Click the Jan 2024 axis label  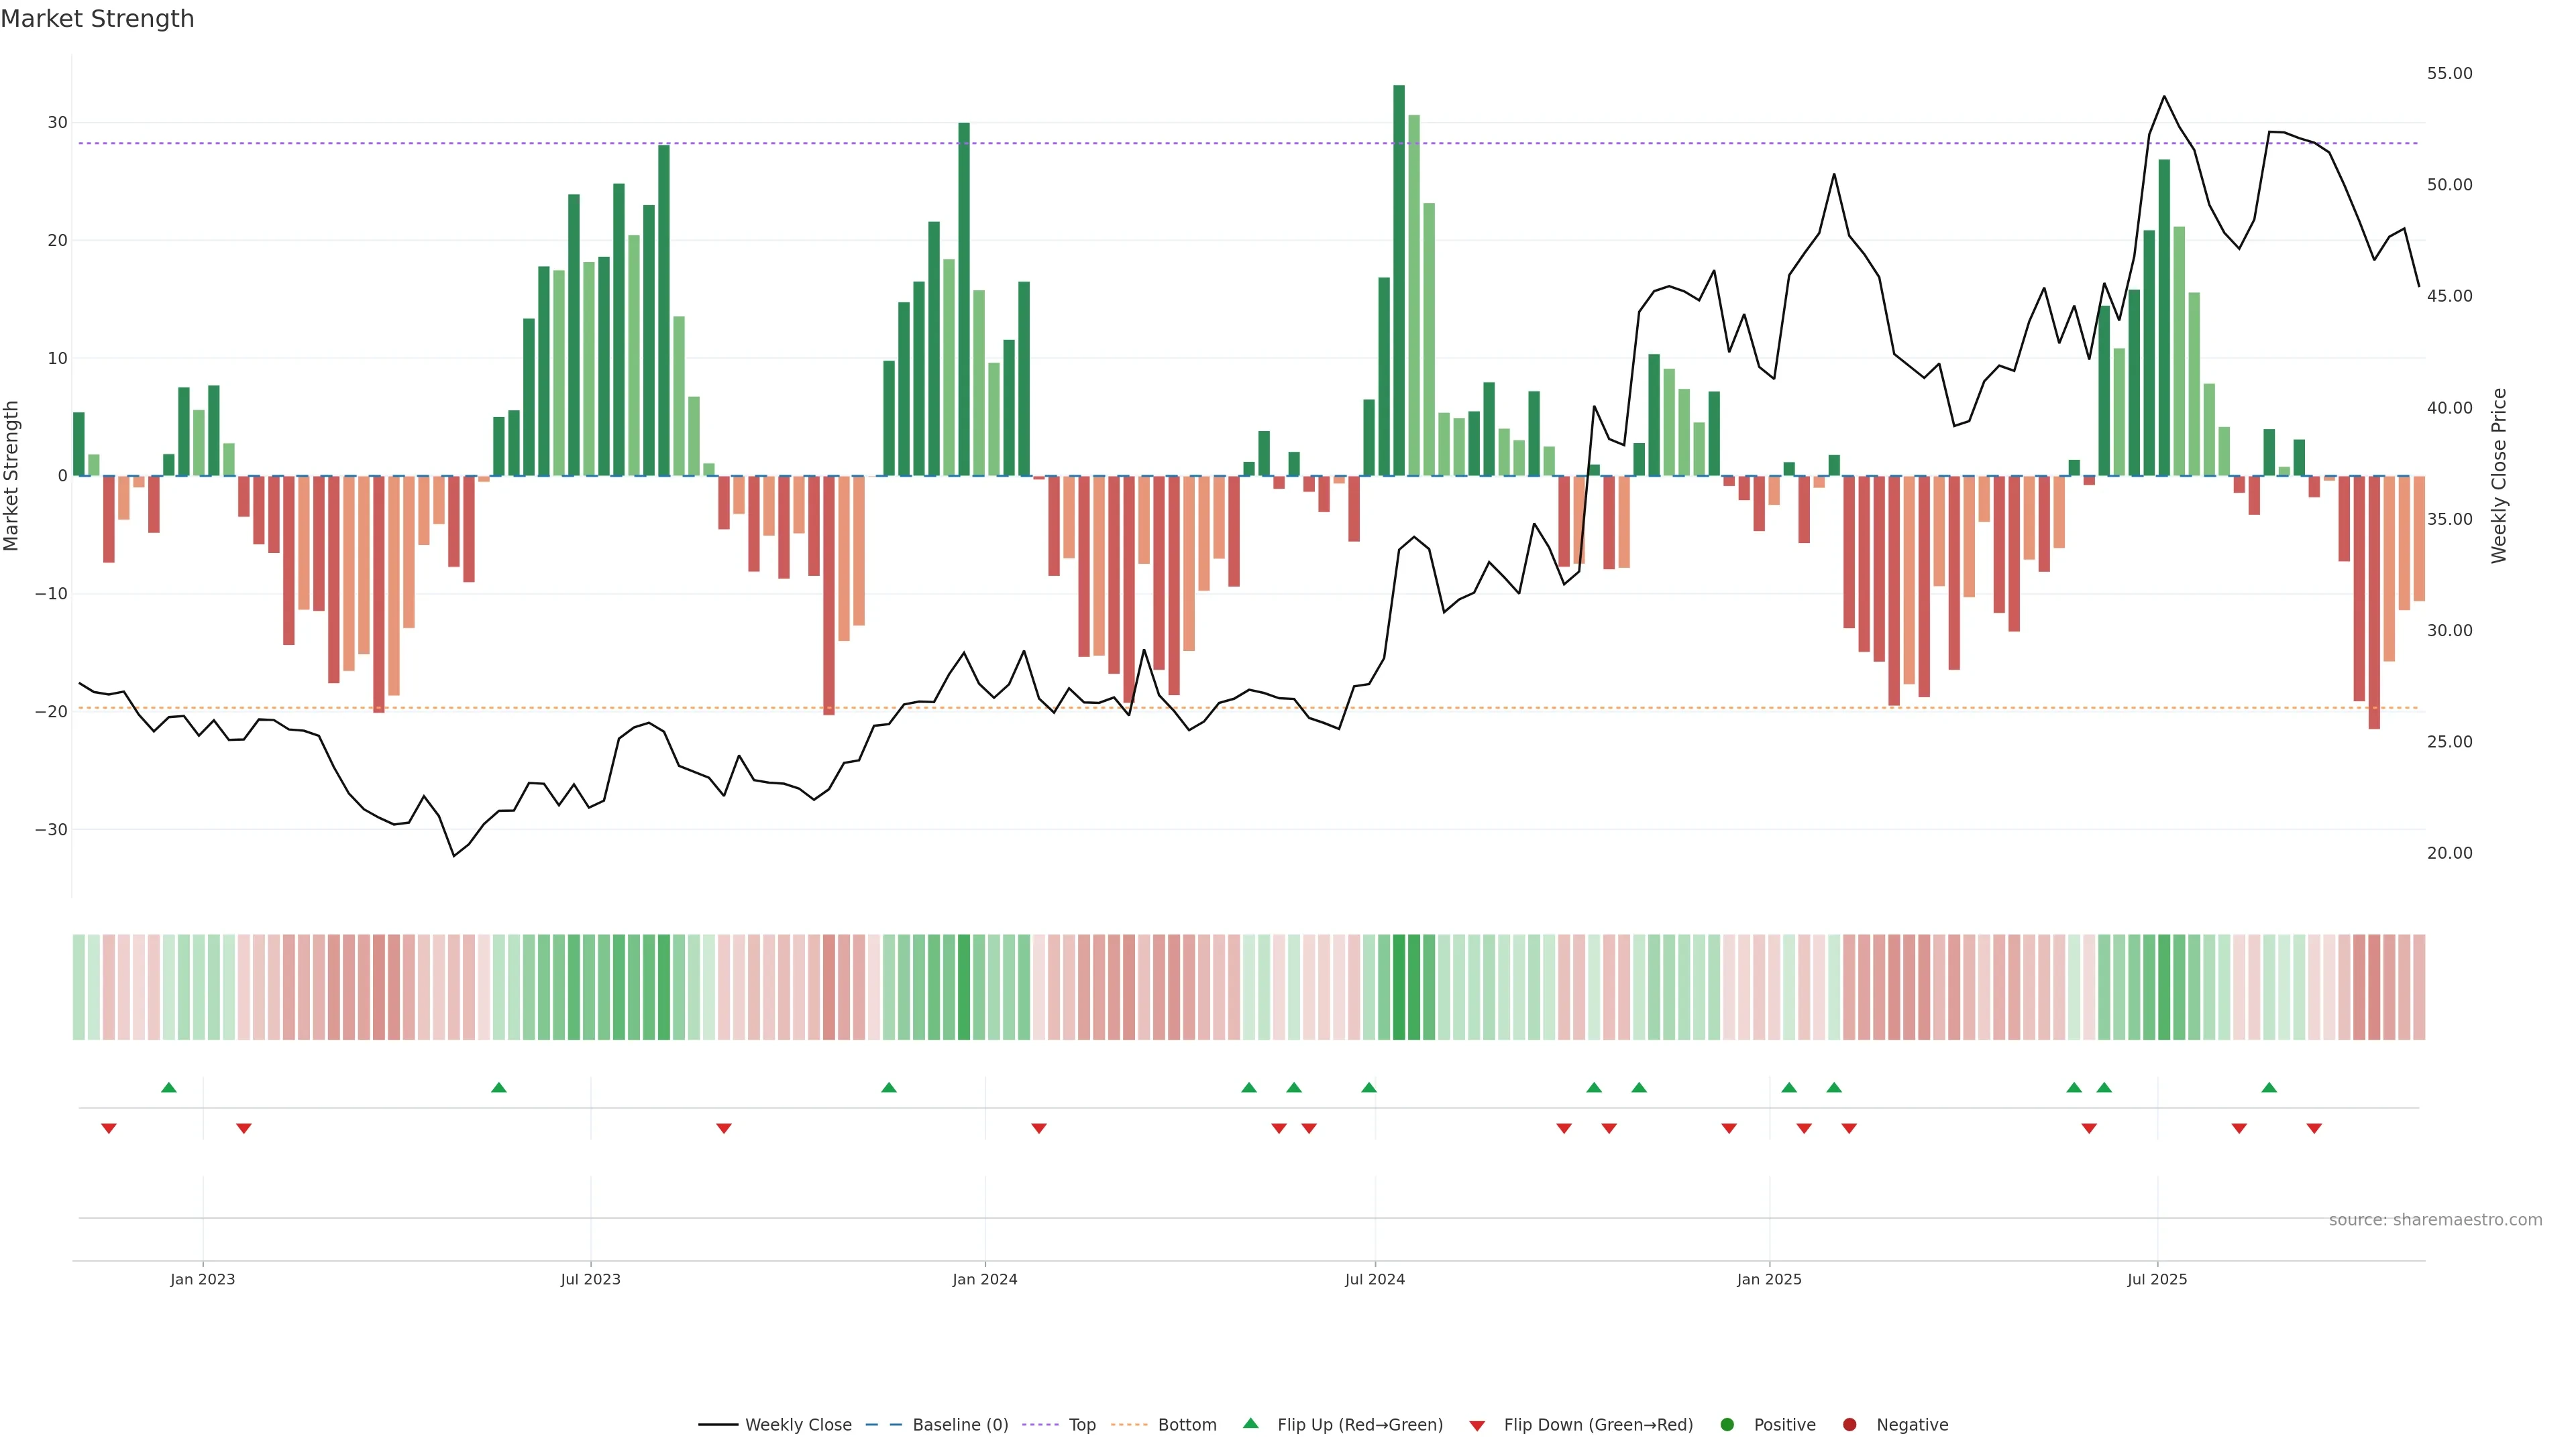point(984,1279)
